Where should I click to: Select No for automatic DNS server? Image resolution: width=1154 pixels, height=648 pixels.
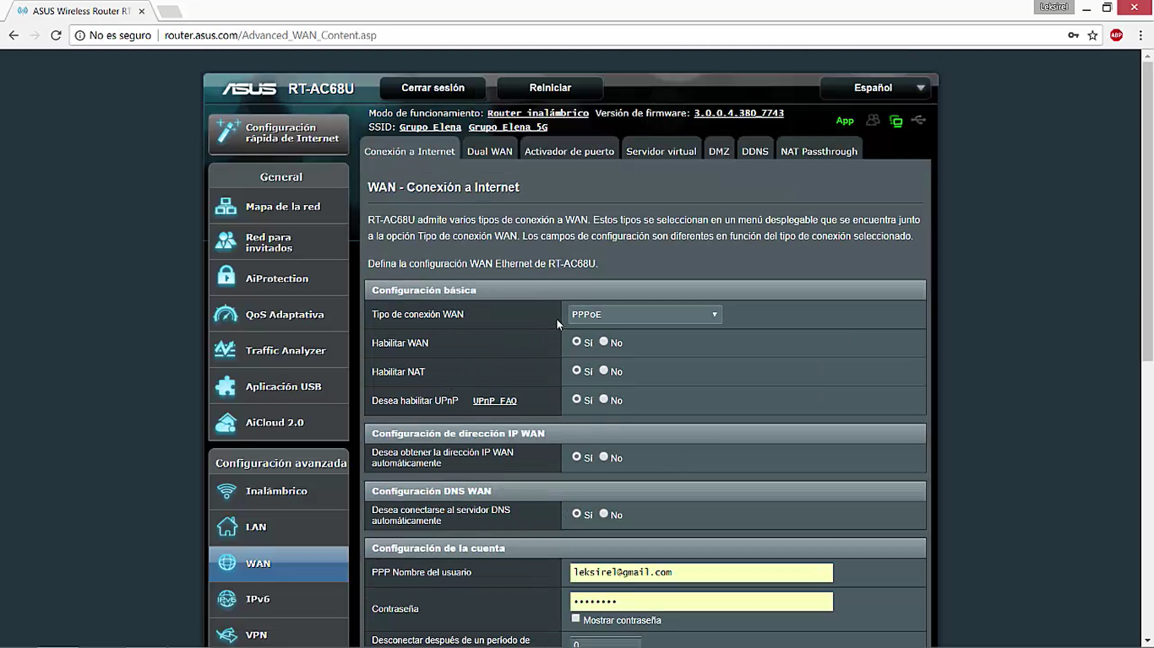[x=603, y=514]
